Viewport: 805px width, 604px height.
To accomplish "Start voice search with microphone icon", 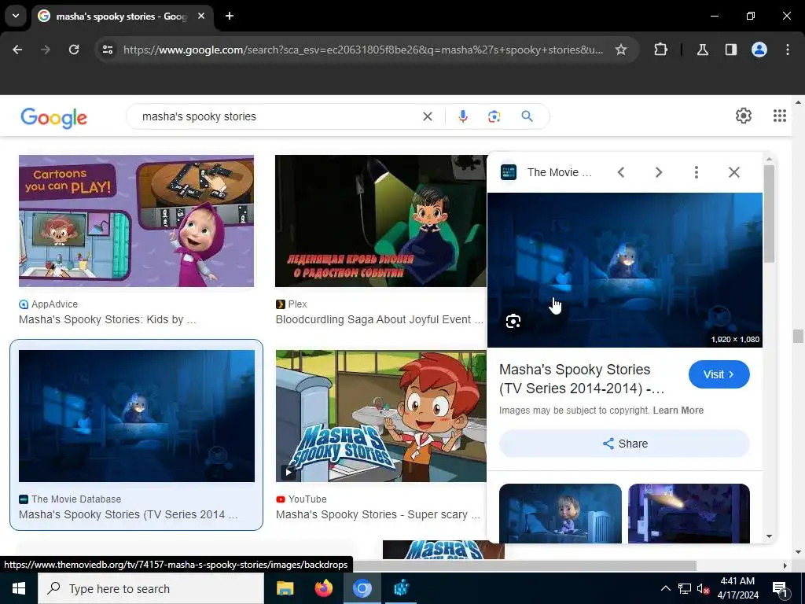I will pyautogui.click(x=462, y=116).
